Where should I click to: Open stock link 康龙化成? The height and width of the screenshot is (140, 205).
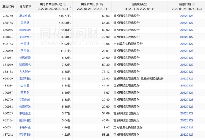(x=25, y=16)
